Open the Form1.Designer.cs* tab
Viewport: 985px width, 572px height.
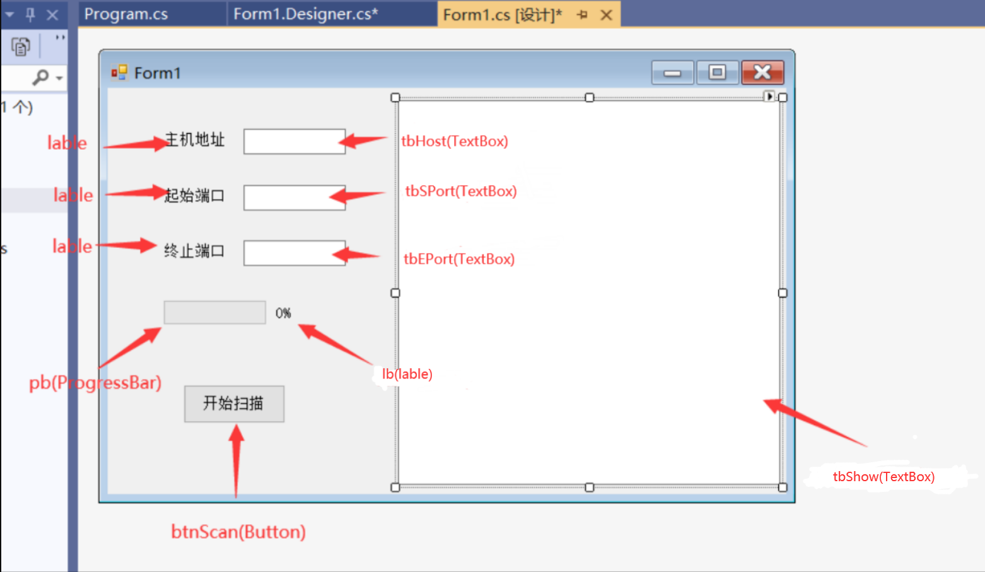(306, 14)
